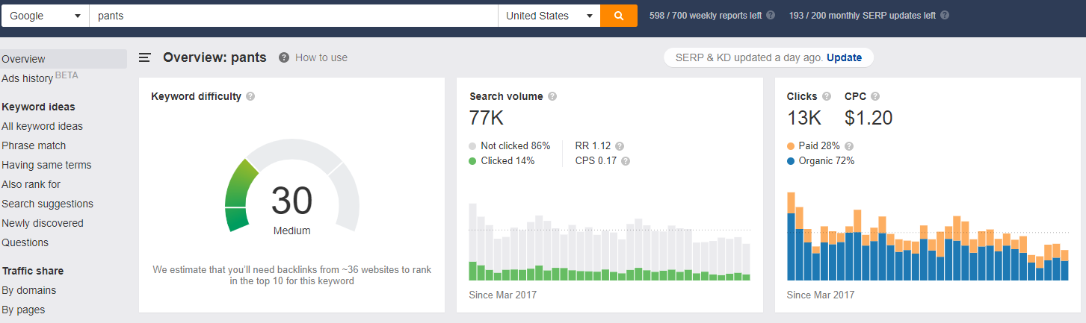Click the Search volume bar chart
Screen dimensions: 1086x323
(x=609, y=242)
